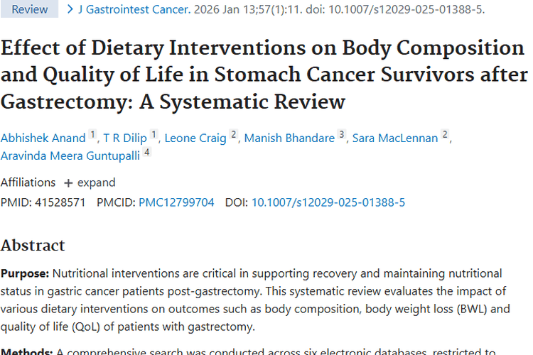Click the article title heading

tap(263, 75)
